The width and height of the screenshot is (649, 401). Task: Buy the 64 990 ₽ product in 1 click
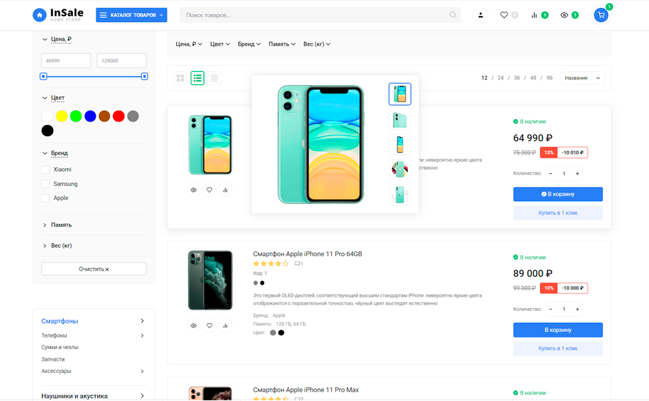[558, 213]
